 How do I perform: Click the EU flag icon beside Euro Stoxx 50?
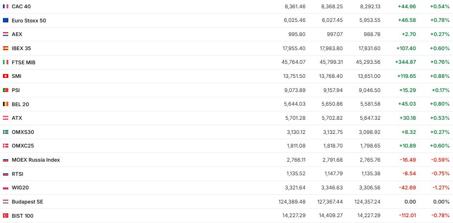[x=5, y=20]
